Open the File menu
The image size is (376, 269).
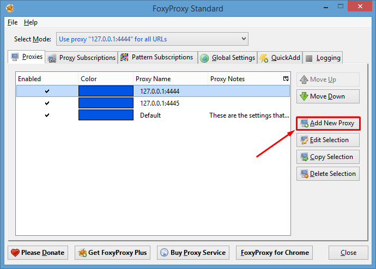(x=13, y=22)
